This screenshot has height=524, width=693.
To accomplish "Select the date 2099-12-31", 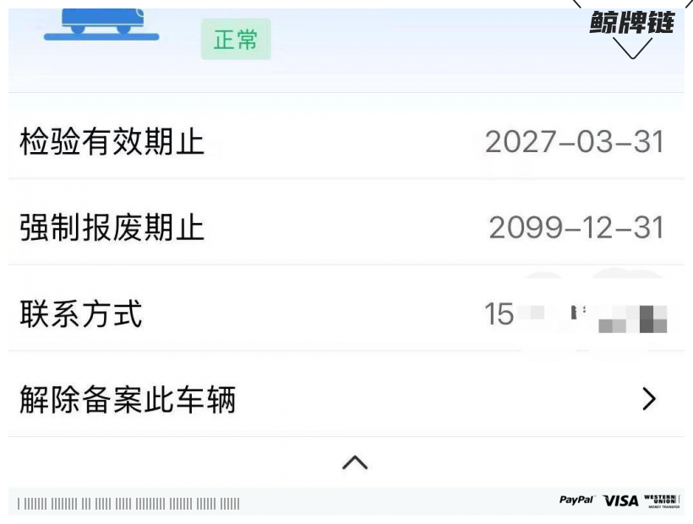I will [576, 228].
